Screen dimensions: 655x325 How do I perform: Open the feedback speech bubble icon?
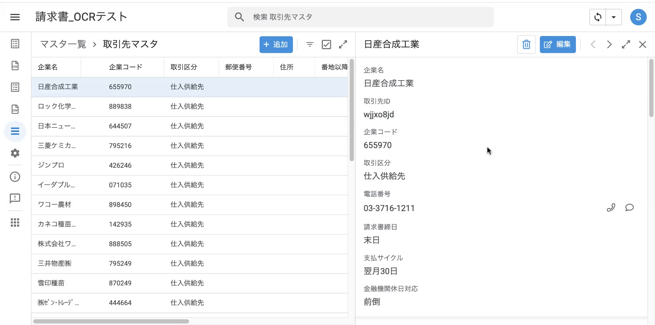click(15, 198)
